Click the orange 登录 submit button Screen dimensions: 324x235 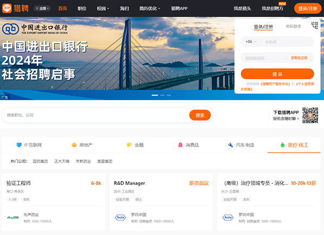[x=278, y=74]
